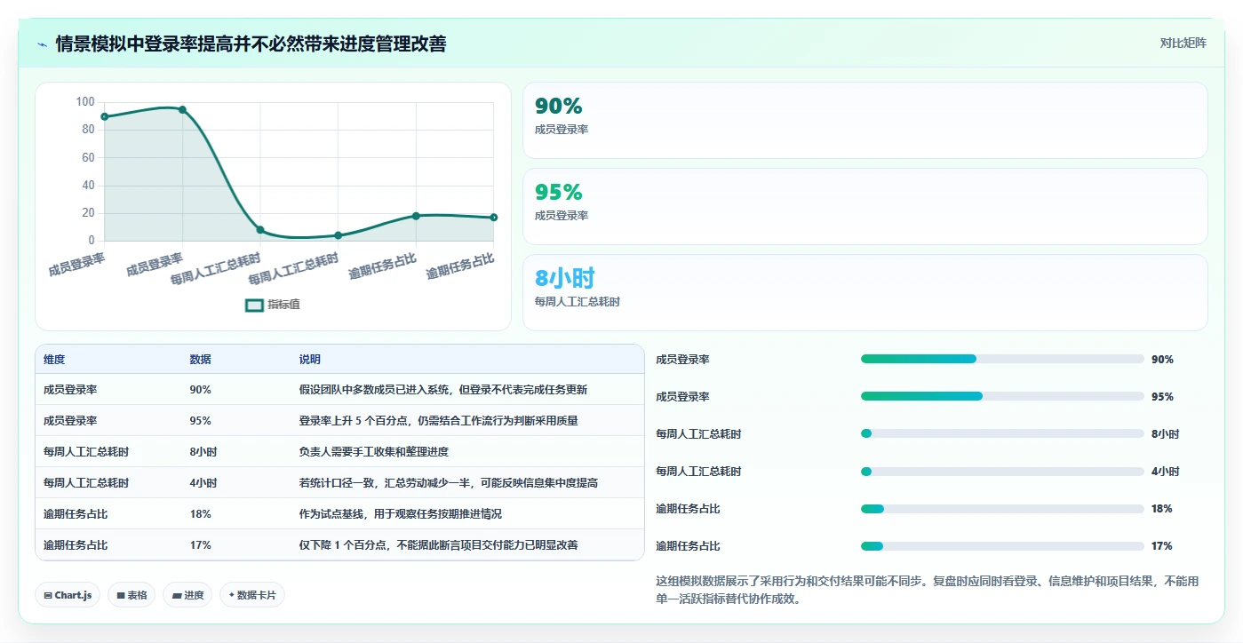
Task: Open the 8小时 每周人工汇总耗时 data card
Action: [x=865, y=292]
